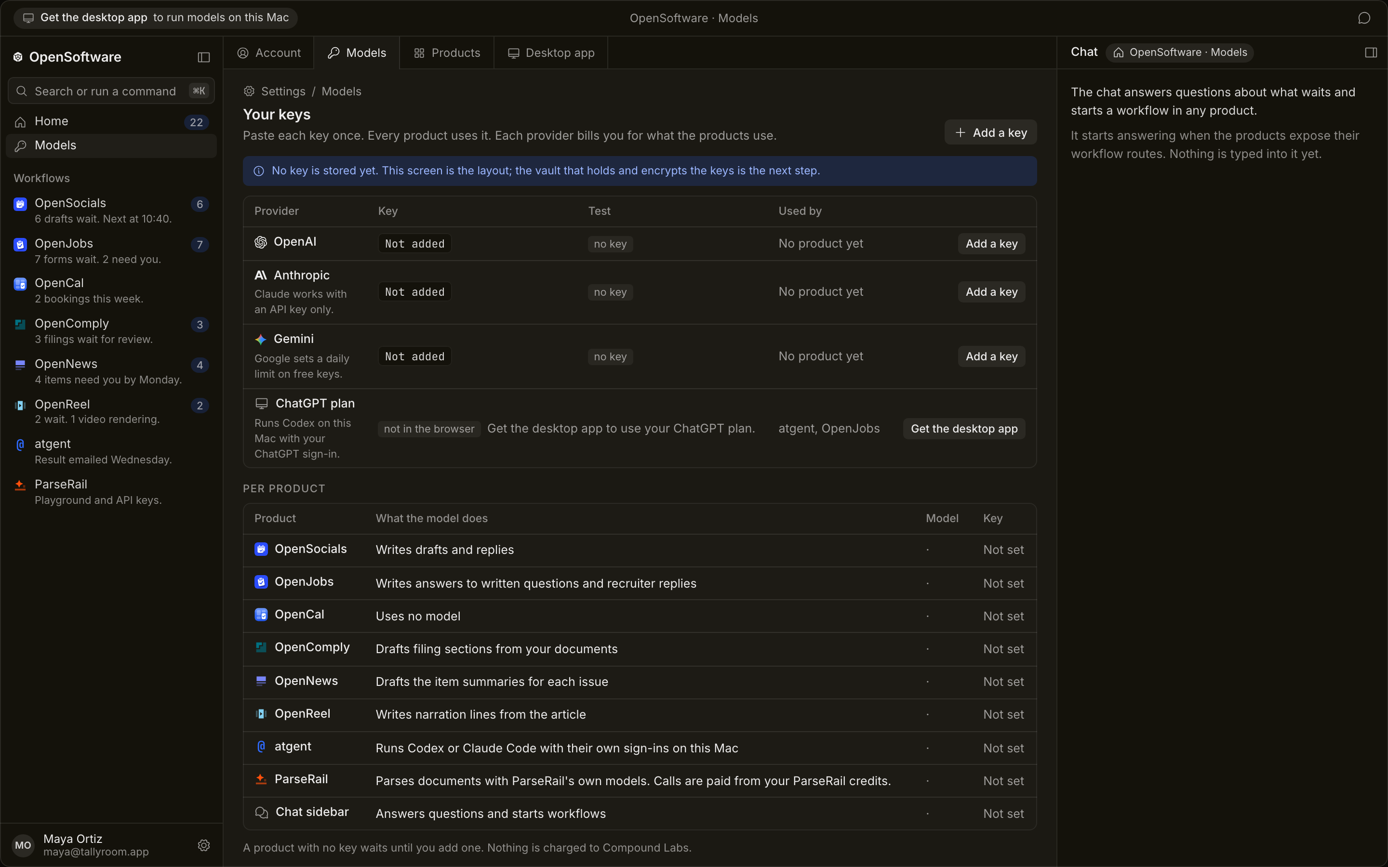Click the OpenReel icon in Workflows sidebar

click(21, 405)
